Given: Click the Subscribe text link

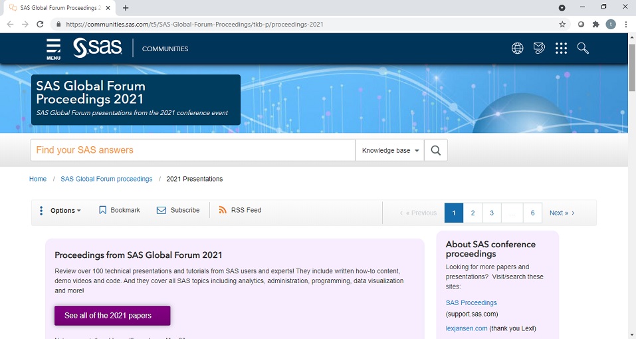Looking at the screenshot, I should 185,210.
